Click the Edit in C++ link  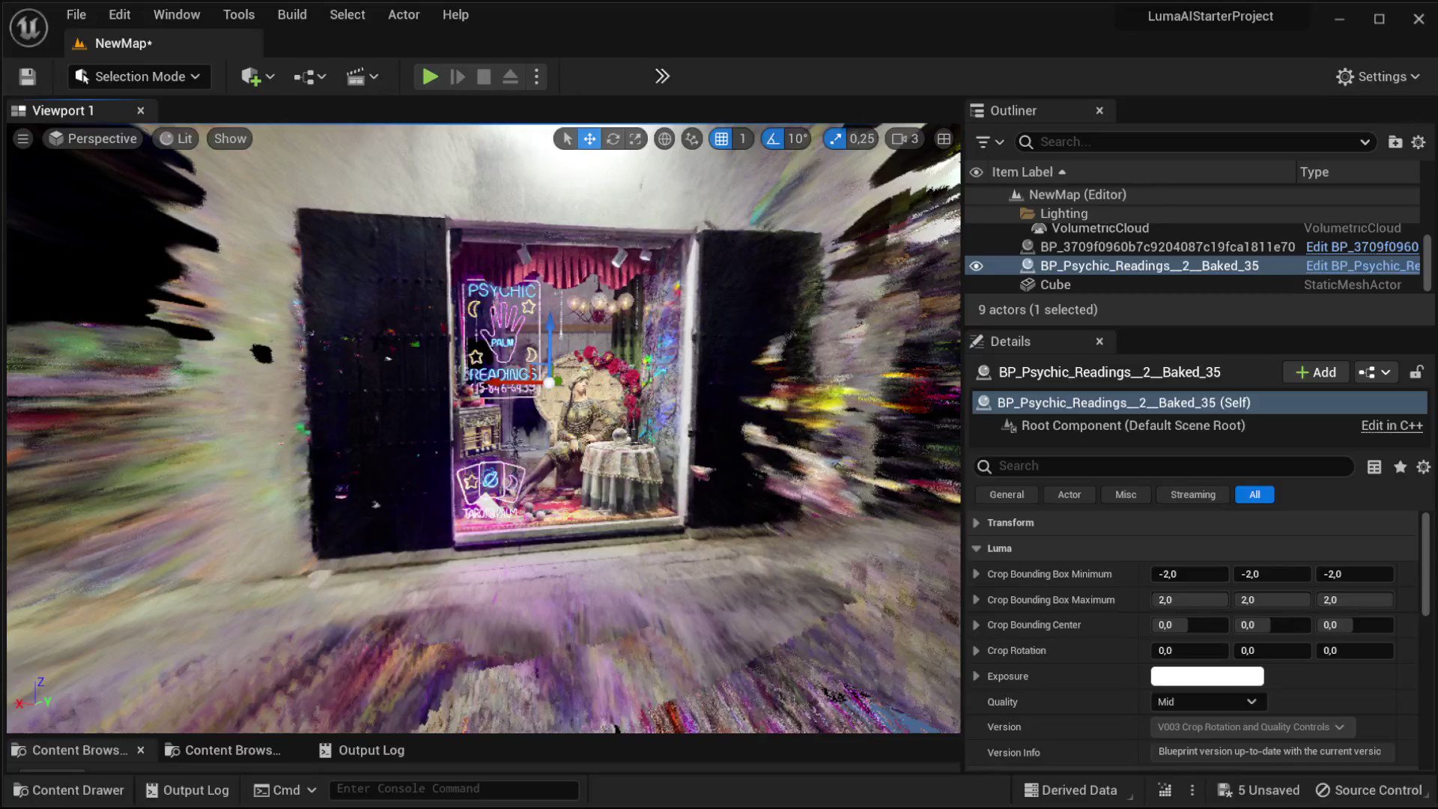click(1392, 425)
